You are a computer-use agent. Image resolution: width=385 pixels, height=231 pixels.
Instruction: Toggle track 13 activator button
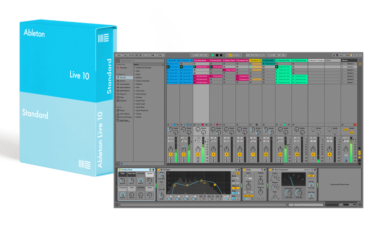[280, 155]
